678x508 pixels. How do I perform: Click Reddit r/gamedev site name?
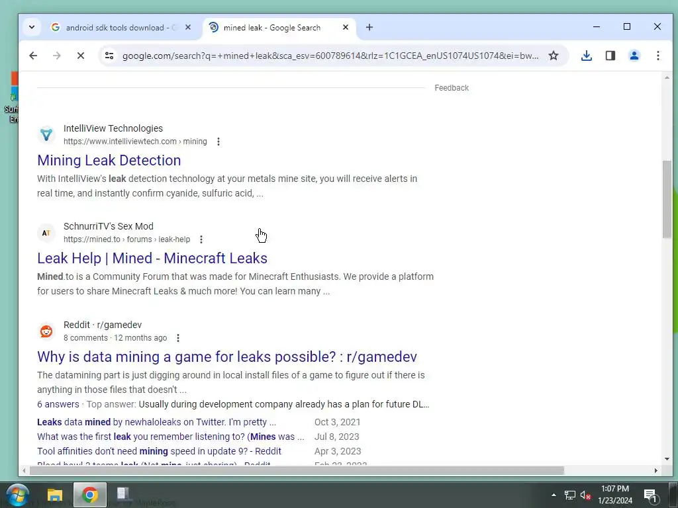pos(103,325)
